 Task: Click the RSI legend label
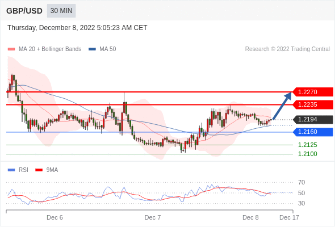tap(23, 170)
